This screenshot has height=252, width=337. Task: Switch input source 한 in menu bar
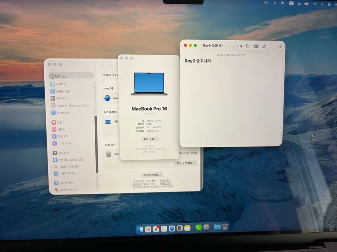tap(291, 3)
